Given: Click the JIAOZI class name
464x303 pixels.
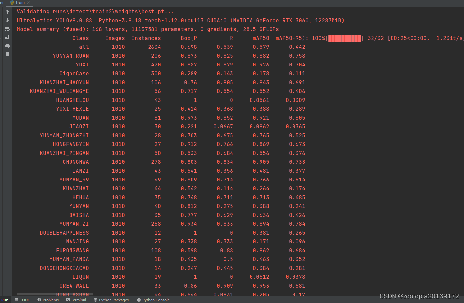Looking at the screenshot, I should point(79,127).
